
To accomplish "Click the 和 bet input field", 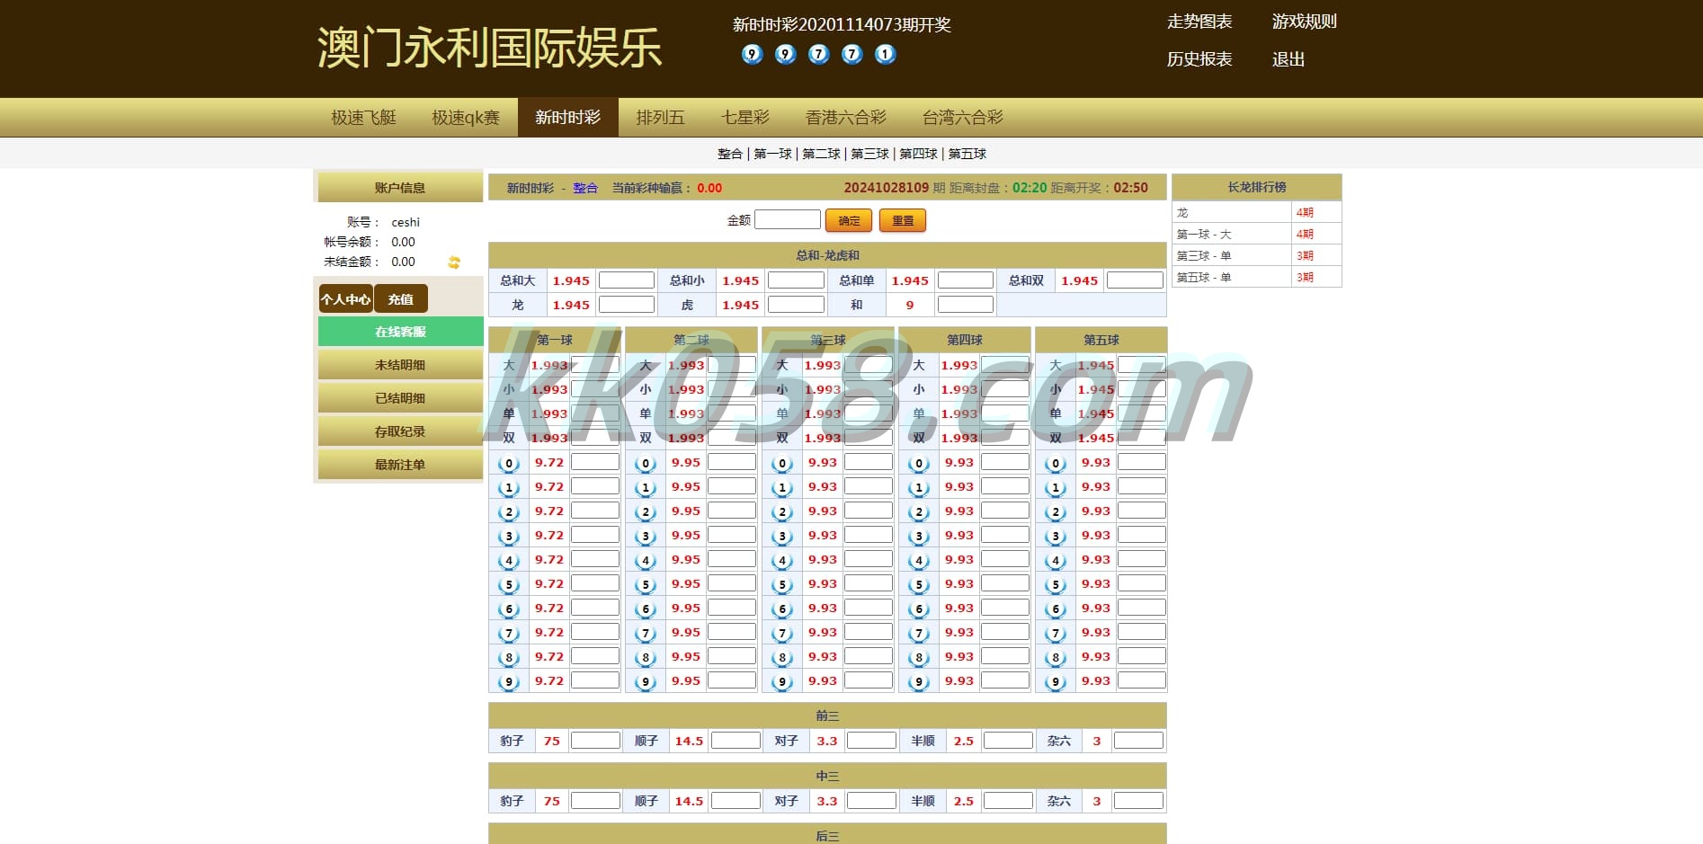I will (966, 305).
